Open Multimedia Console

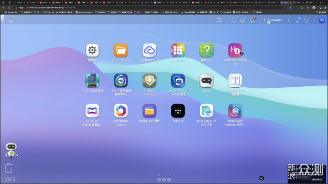(x=121, y=110)
